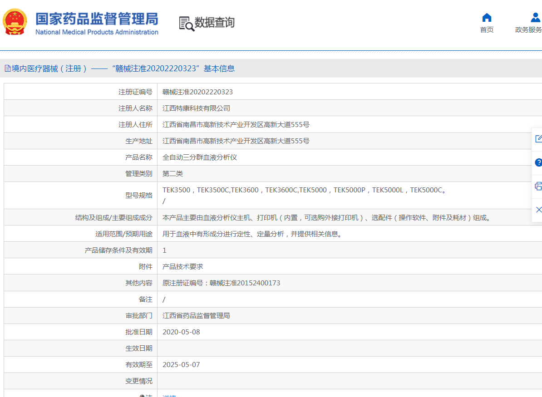Open the help question mark icon
Image resolution: width=542 pixels, height=397 pixels.
click(538, 162)
